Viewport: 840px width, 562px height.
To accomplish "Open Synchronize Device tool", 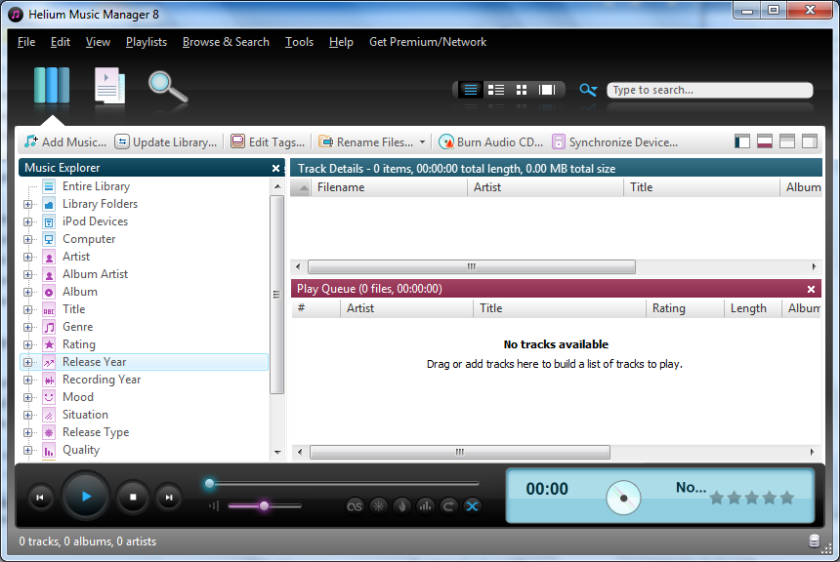I will click(615, 141).
